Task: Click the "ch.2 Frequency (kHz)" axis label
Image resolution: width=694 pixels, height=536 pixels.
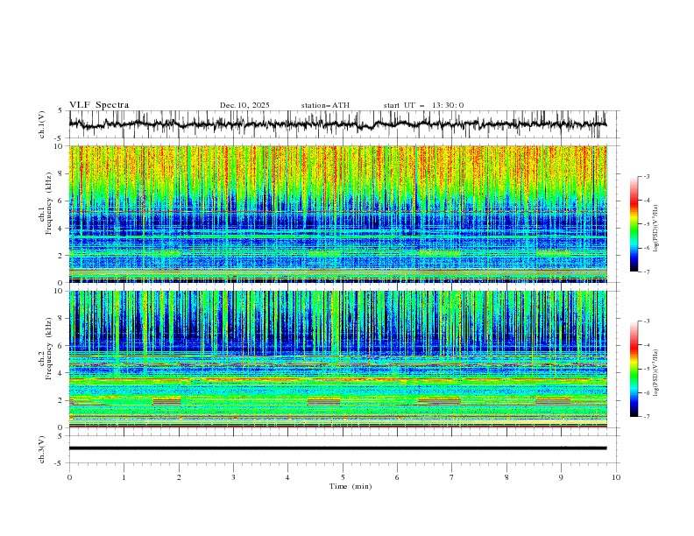Action: pyautogui.click(x=46, y=348)
